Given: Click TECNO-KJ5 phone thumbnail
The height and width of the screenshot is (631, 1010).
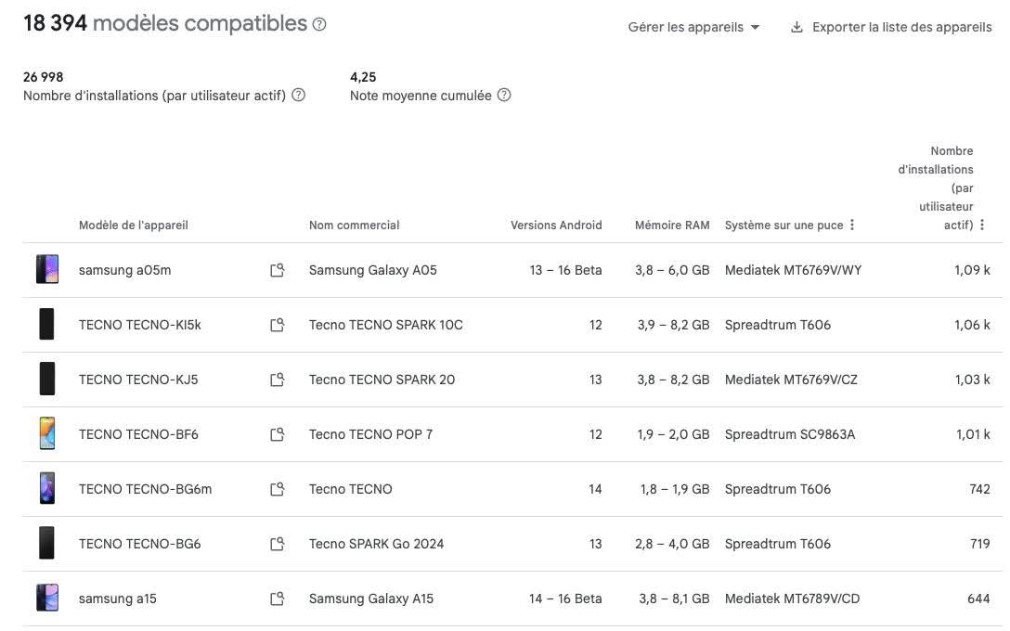Looking at the screenshot, I should coord(47,379).
